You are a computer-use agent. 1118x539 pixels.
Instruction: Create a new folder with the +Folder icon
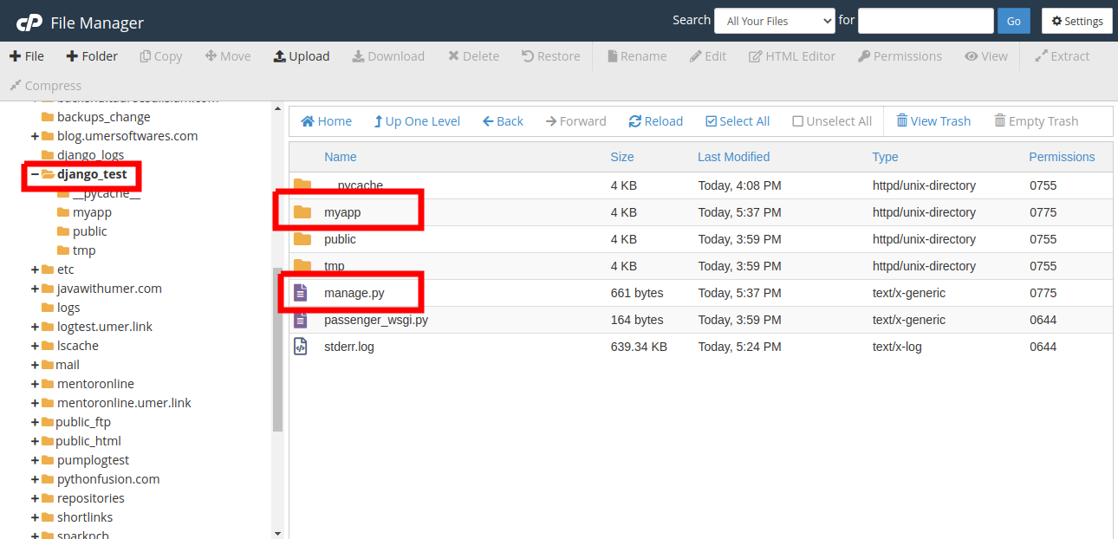pos(91,55)
